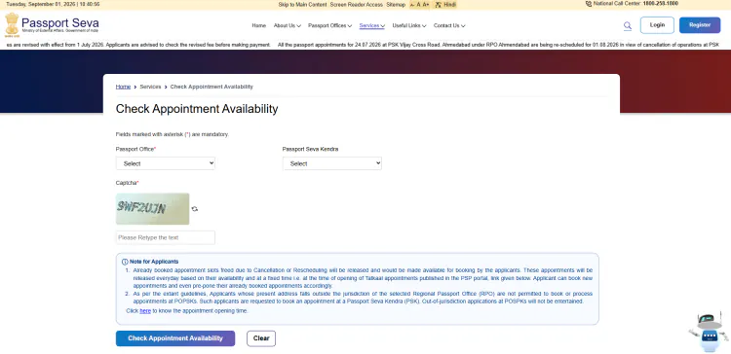Click the captcha image

pos(152,209)
